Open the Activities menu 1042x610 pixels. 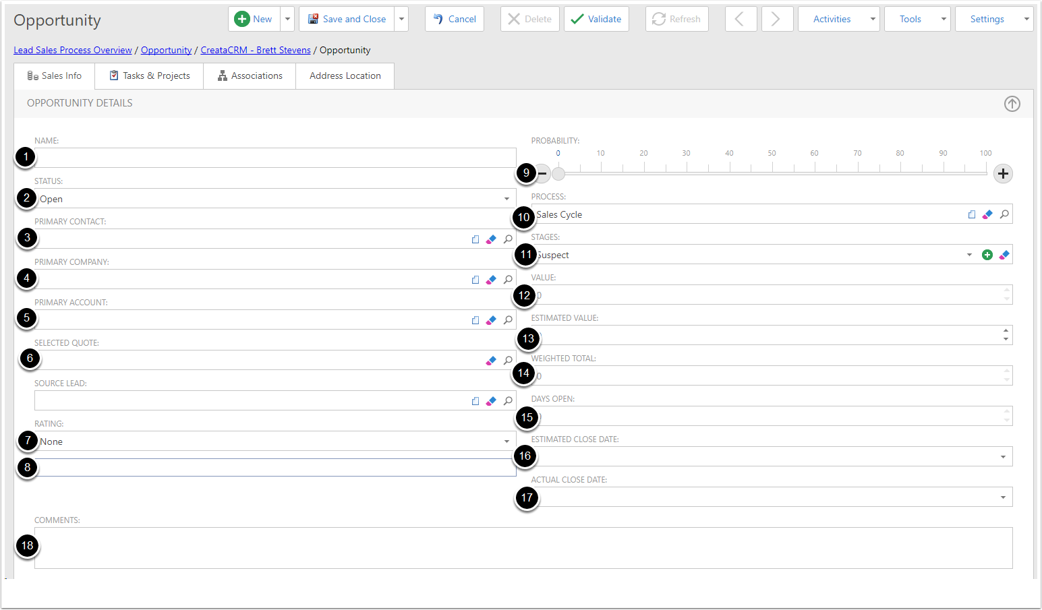(838, 20)
